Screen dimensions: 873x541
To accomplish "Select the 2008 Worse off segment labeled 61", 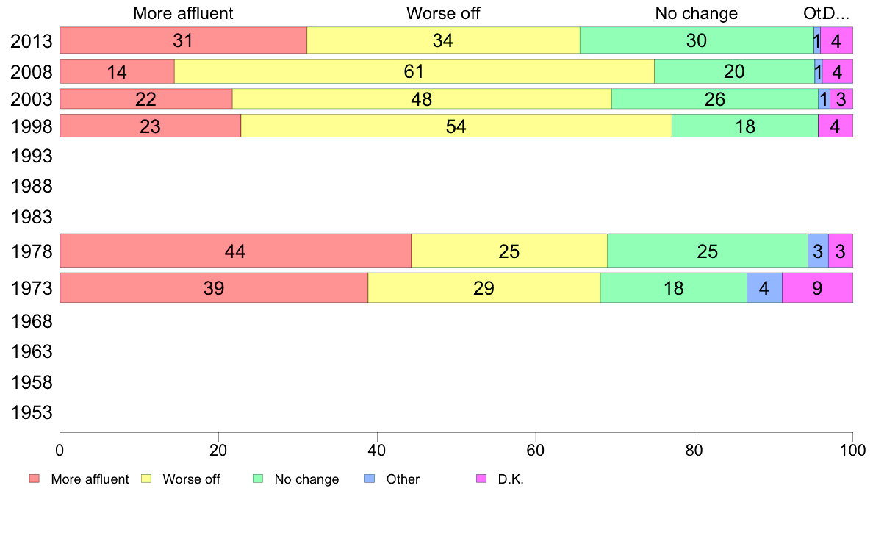I will pos(414,71).
